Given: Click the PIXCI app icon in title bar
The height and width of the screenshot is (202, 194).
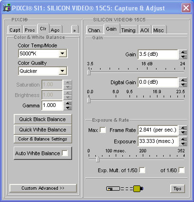Looking at the screenshot, I should (7, 8).
